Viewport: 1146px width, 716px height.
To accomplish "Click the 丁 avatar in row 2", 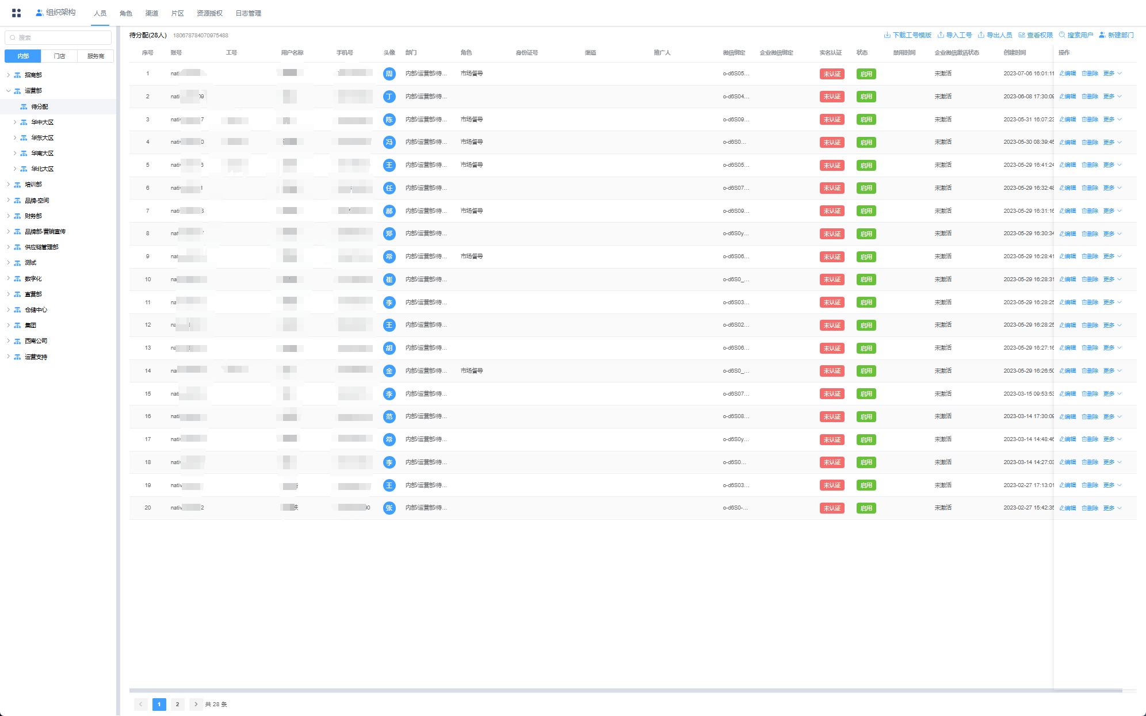I will [389, 97].
